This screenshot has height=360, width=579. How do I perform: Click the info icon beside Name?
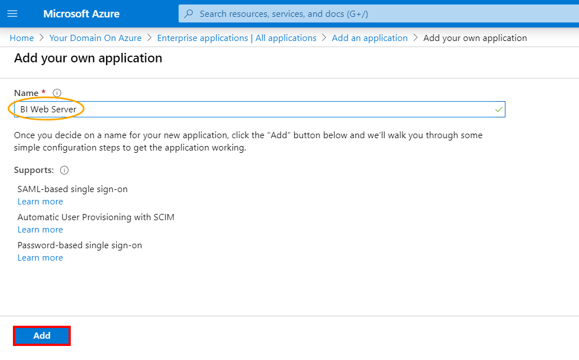pyautogui.click(x=58, y=93)
